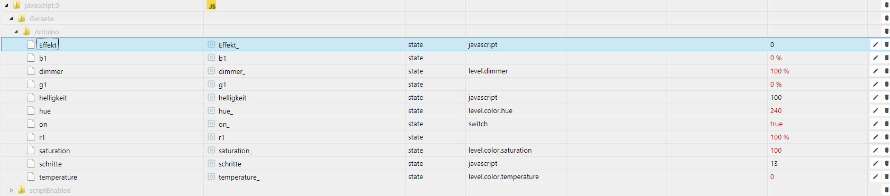Expand the scriptEnabled folder

pos(11,190)
